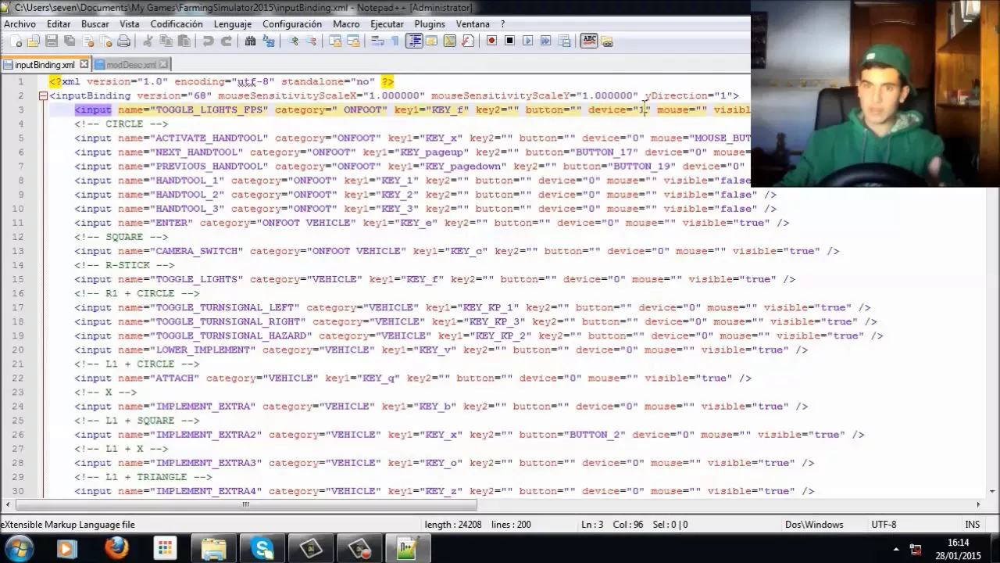The width and height of the screenshot is (1000, 563).
Task: Click the Save All toolbar icon
Action: (x=70, y=41)
